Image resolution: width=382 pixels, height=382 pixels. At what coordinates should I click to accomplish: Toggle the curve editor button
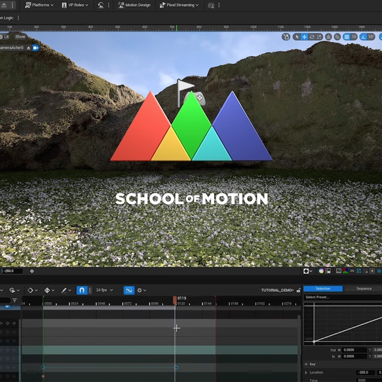(129, 290)
